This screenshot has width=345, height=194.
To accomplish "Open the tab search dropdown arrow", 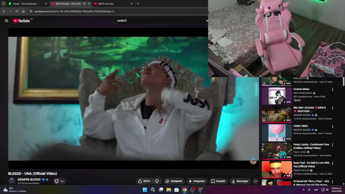I will pyautogui.click(x=4, y=4).
